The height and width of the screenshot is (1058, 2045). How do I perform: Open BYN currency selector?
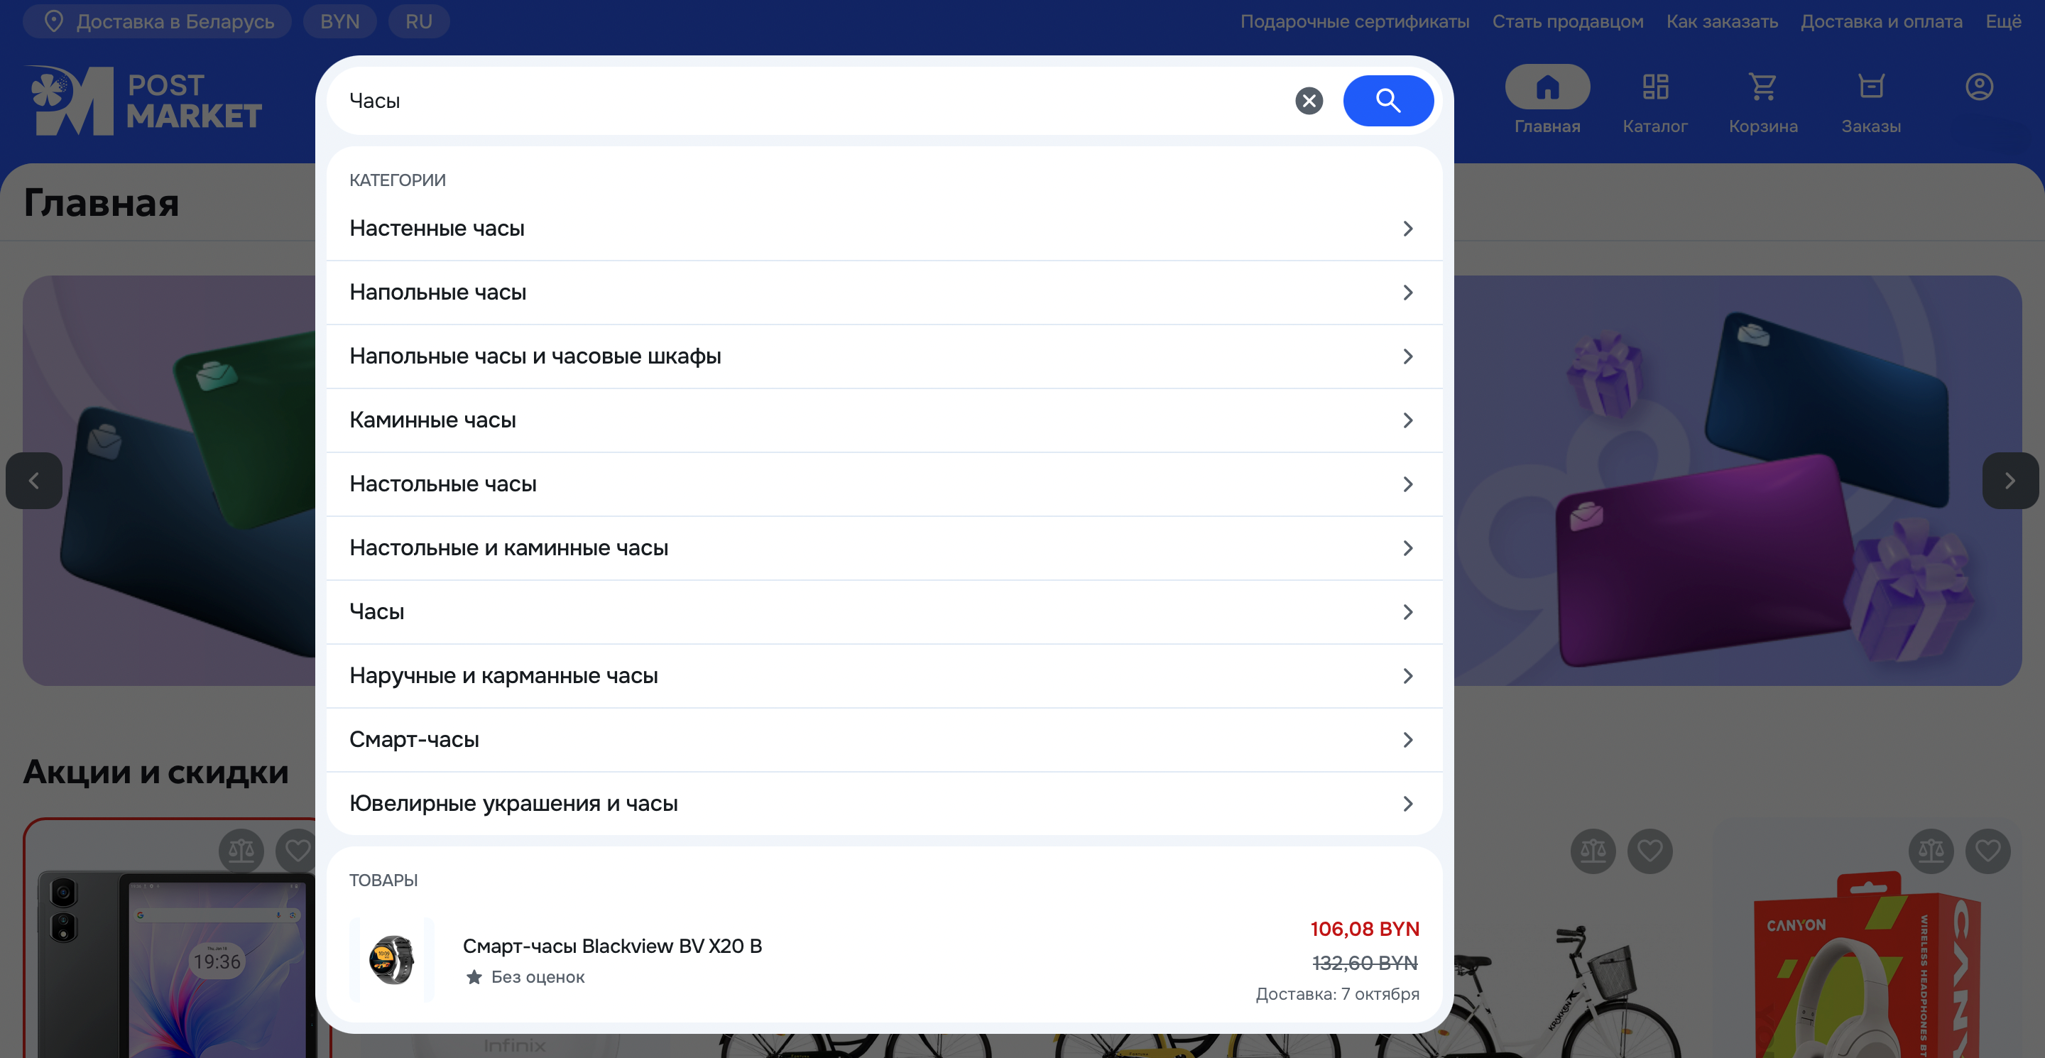pyautogui.click(x=340, y=21)
